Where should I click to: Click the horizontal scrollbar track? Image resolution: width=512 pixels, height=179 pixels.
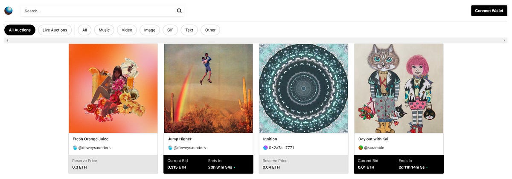click(256, 40)
